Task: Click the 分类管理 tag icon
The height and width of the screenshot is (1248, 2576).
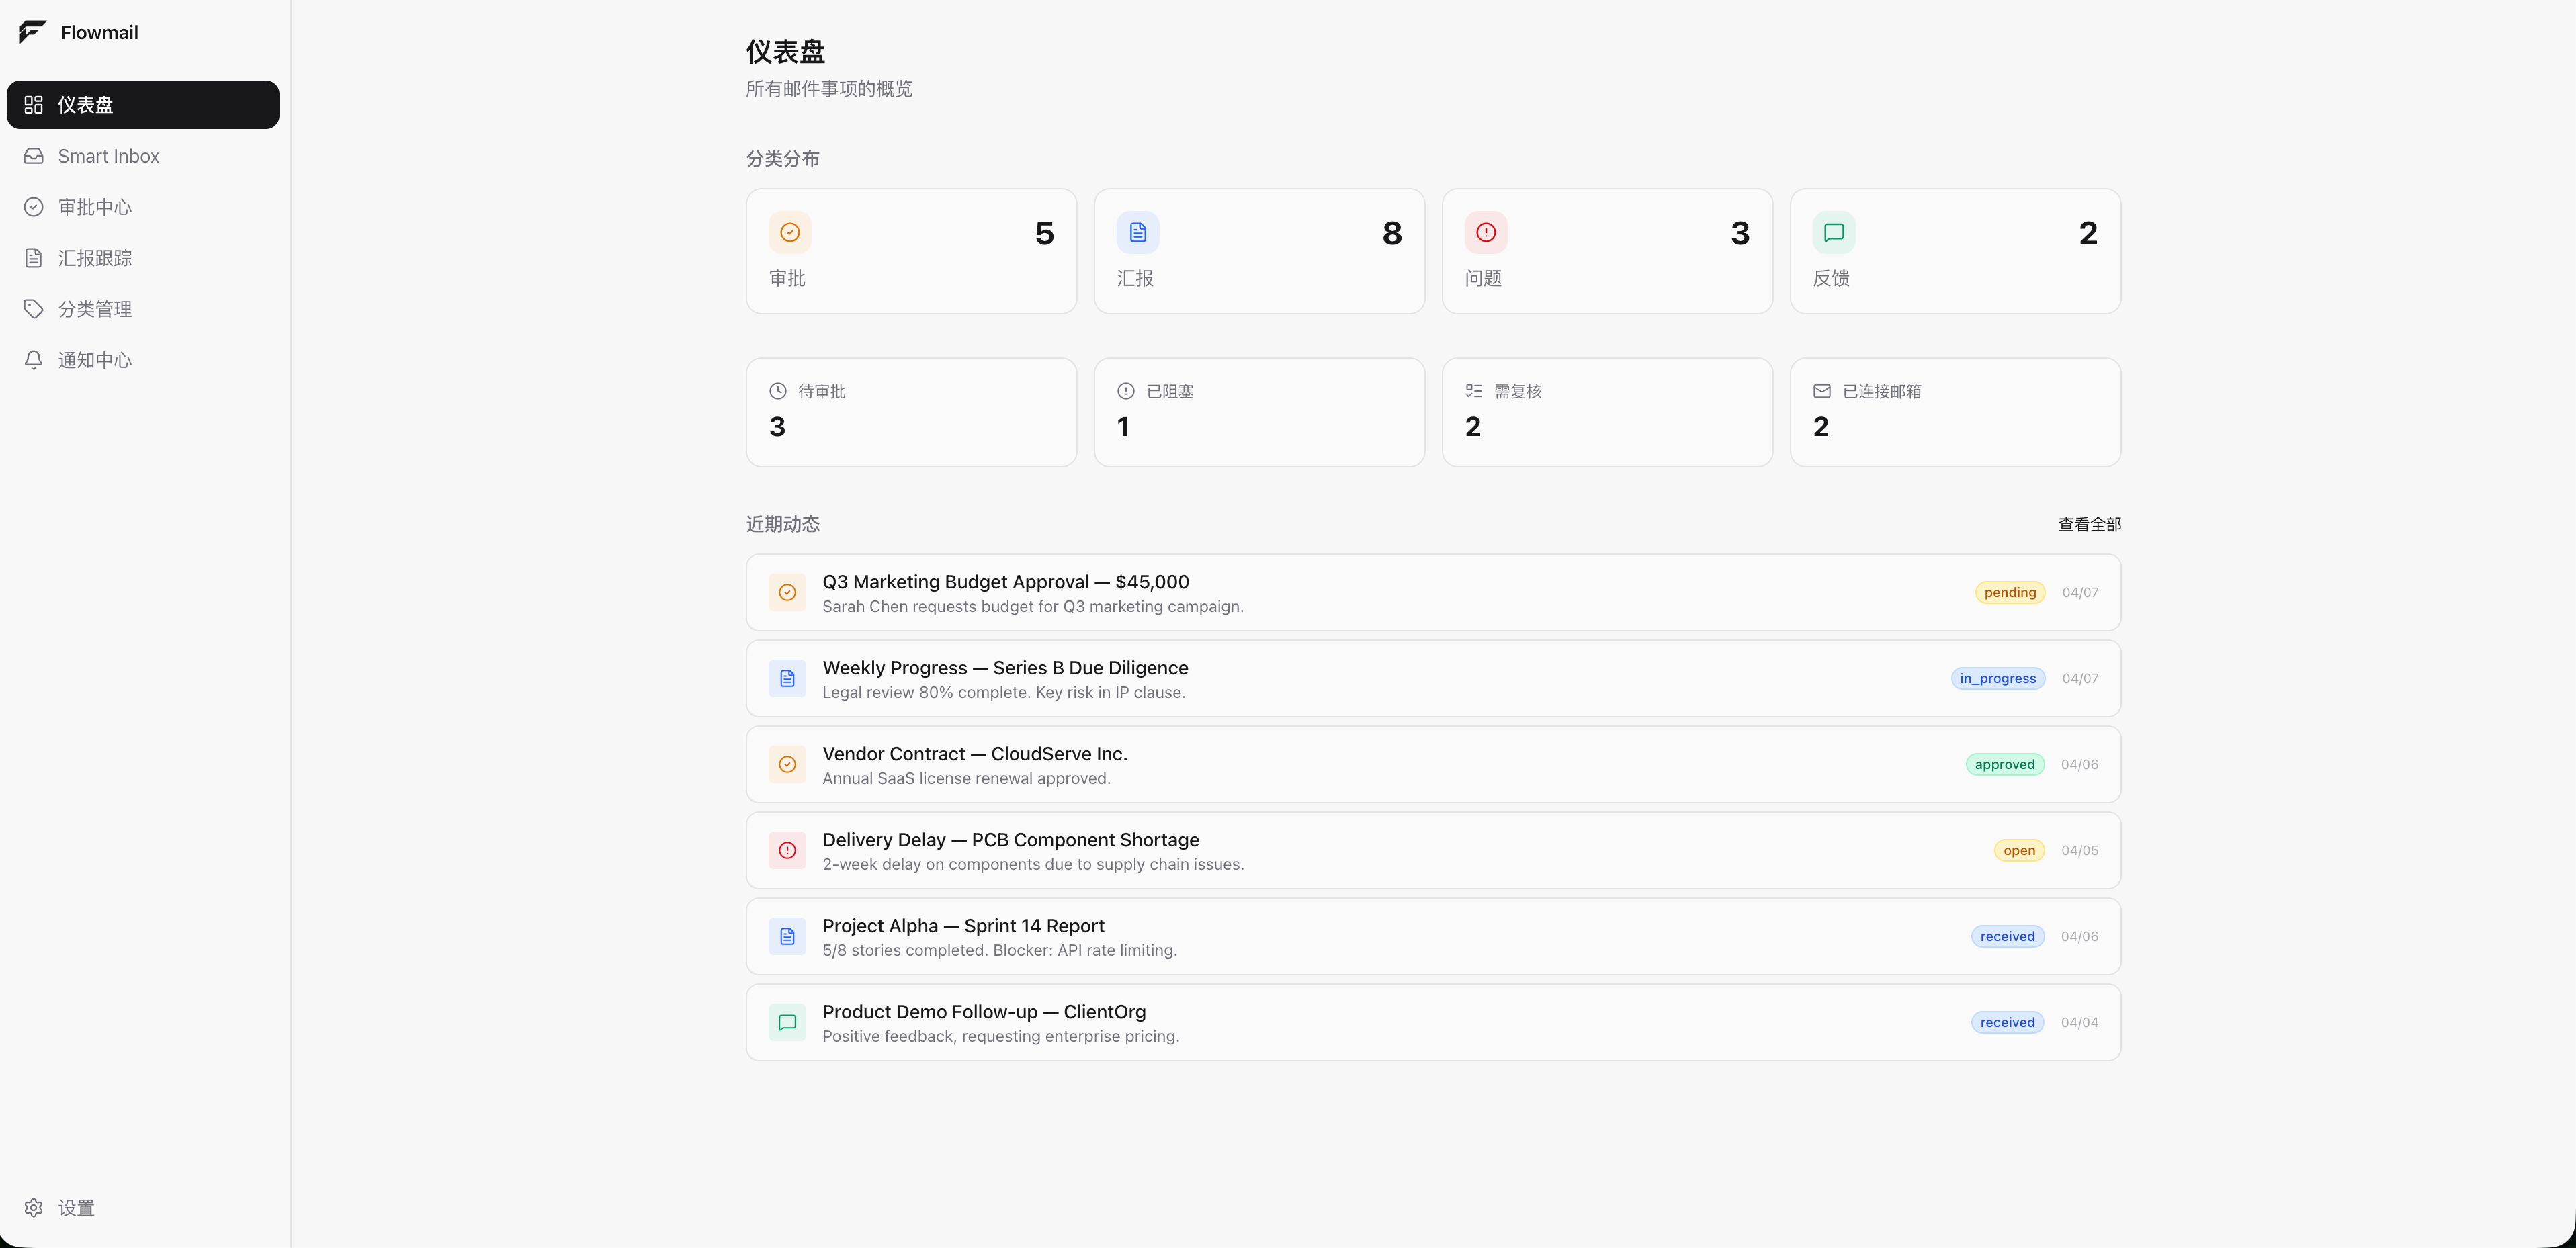Action: point(34,309)
